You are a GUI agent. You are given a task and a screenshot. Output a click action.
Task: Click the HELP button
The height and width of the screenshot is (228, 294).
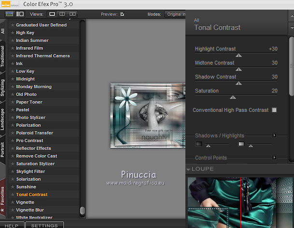coord(12,226)
